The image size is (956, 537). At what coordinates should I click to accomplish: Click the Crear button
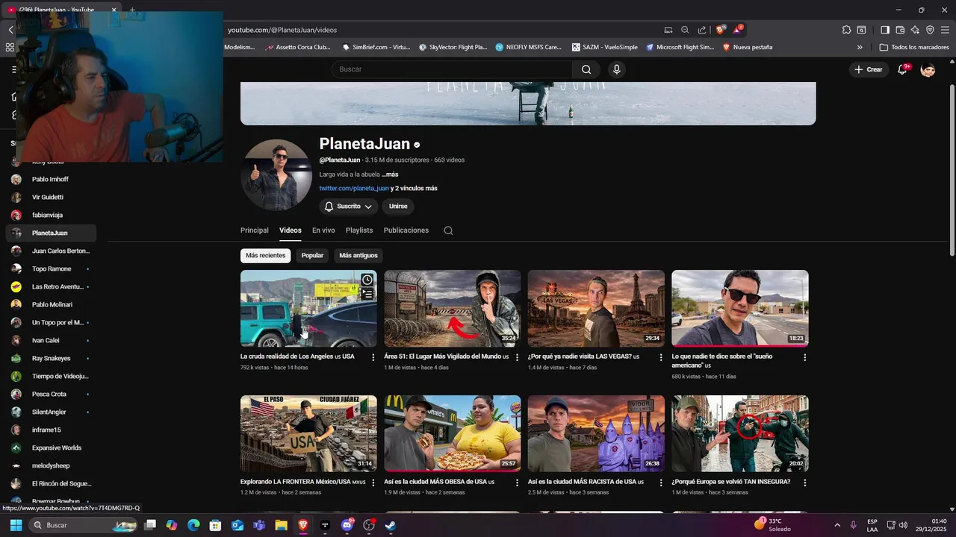(869, 69)
